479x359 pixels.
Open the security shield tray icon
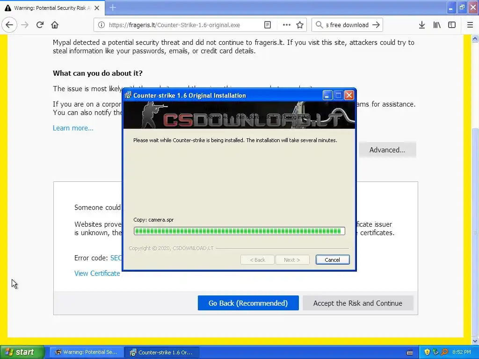(427, 352)
